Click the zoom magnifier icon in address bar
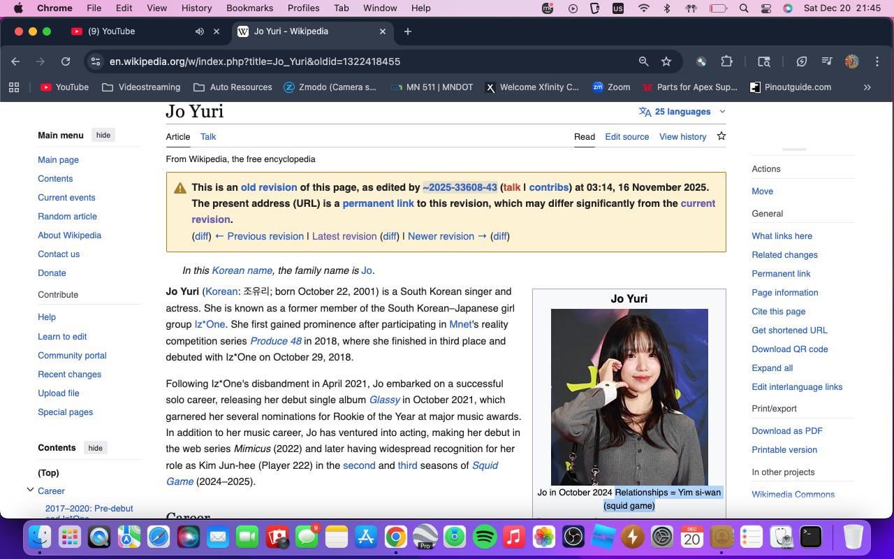Screen dimensions: 894x559 point(643,61)
